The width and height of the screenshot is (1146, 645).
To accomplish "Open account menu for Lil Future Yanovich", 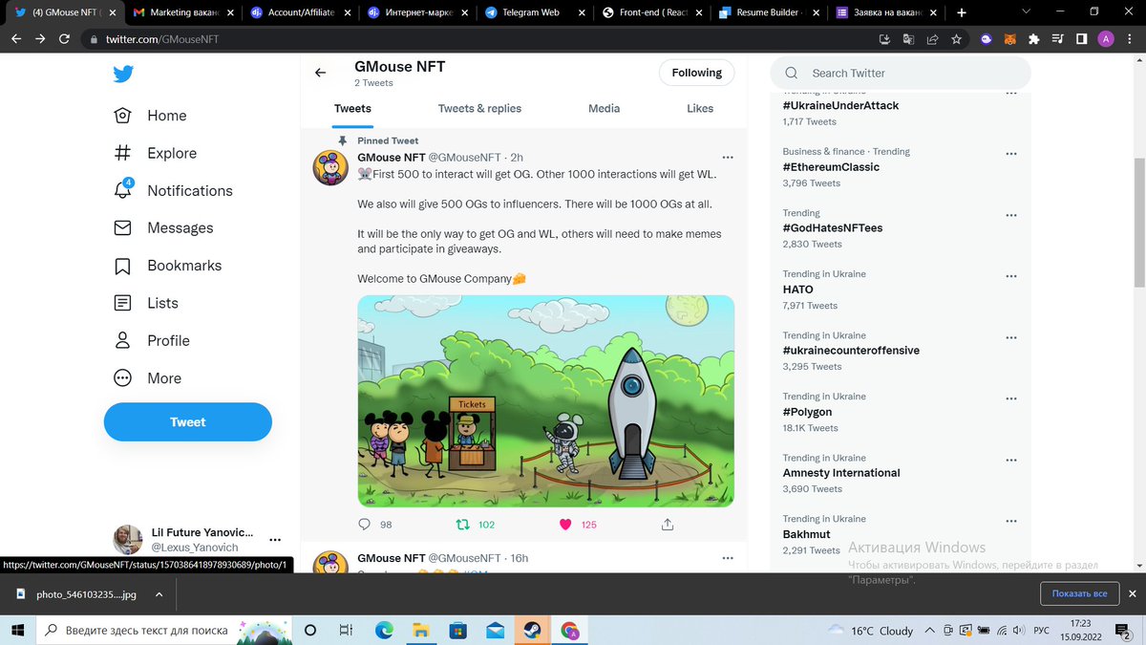I will tap(275, 540).
